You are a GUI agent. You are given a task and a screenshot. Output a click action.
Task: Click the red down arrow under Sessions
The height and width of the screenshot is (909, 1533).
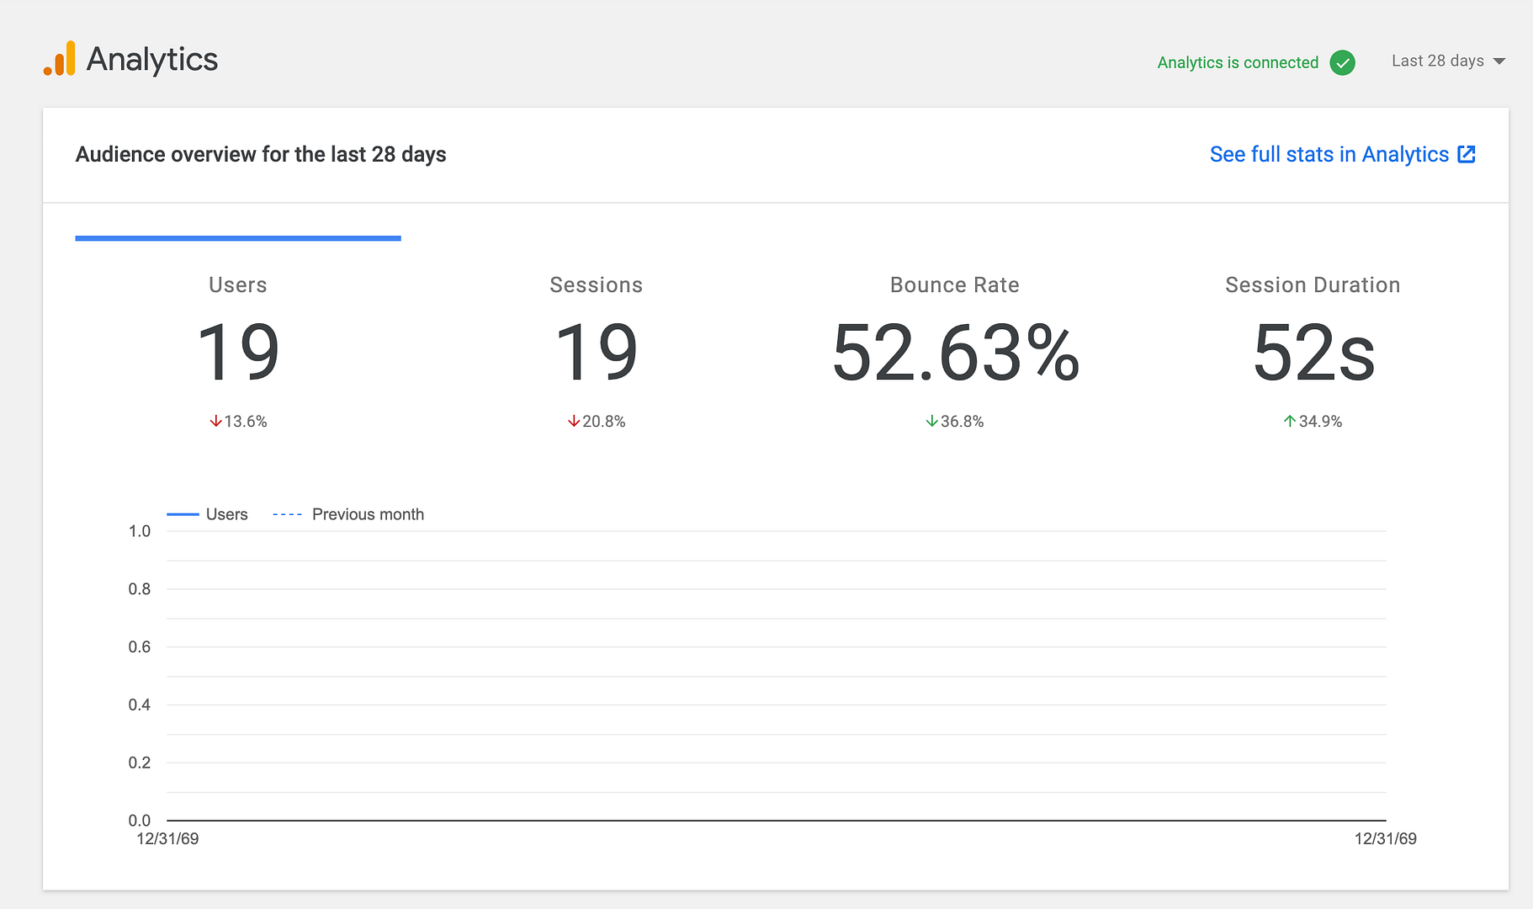(574, 421)
